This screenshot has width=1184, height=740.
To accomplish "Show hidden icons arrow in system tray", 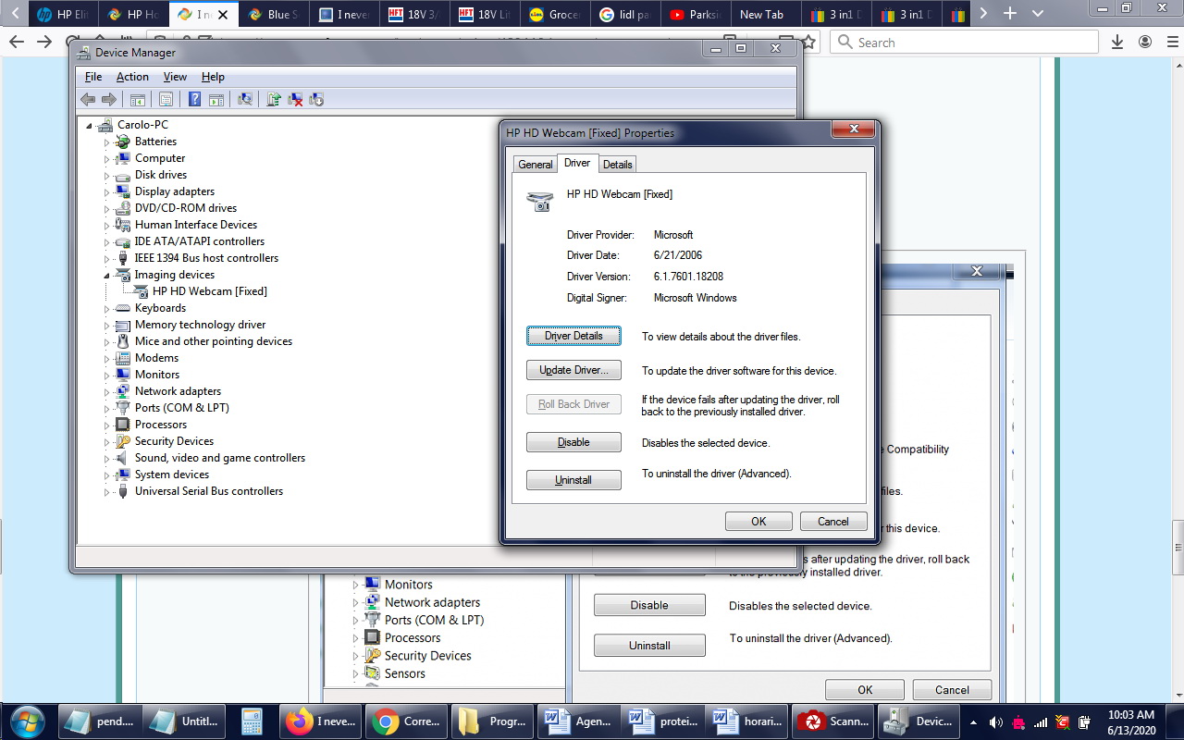I will click(x=973, y=722).
